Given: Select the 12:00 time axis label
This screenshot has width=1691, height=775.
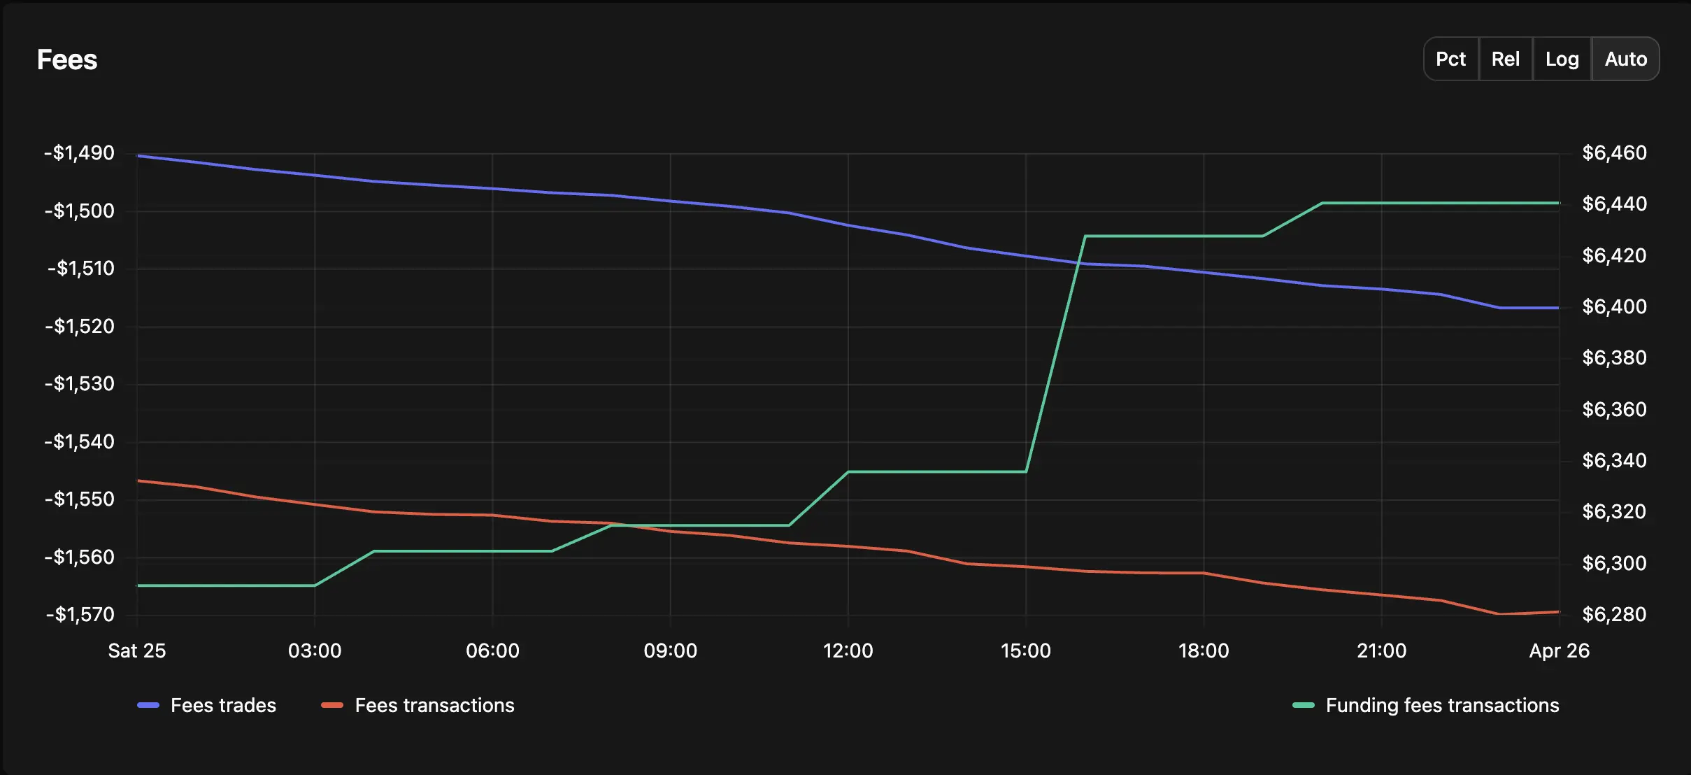Looking at the screenshot, I should (848, 650).
